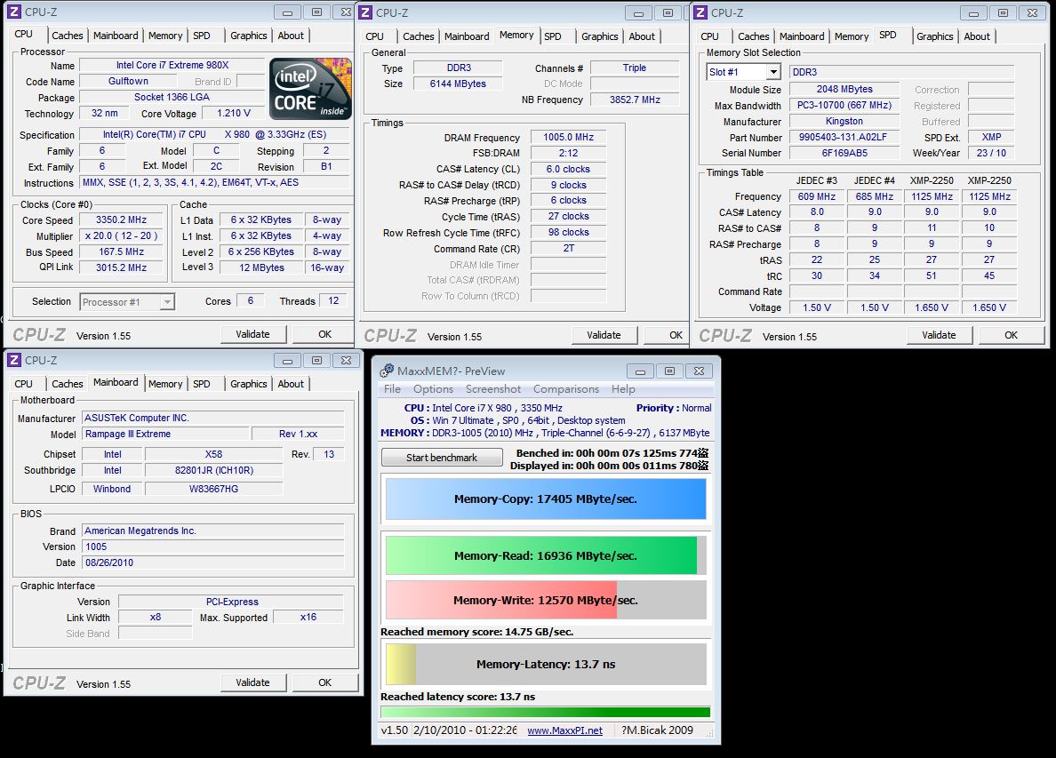This screenshot has height=758, width=1056.
Task: Click the CPU-Z title icon in the Memory Slot Selection window
Action: 700,12
